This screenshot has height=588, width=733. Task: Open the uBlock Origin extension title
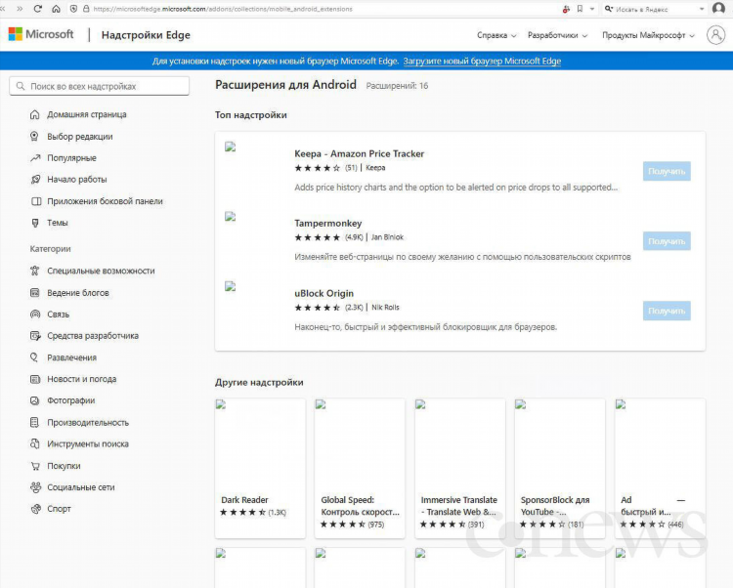[x=323, y=293]
